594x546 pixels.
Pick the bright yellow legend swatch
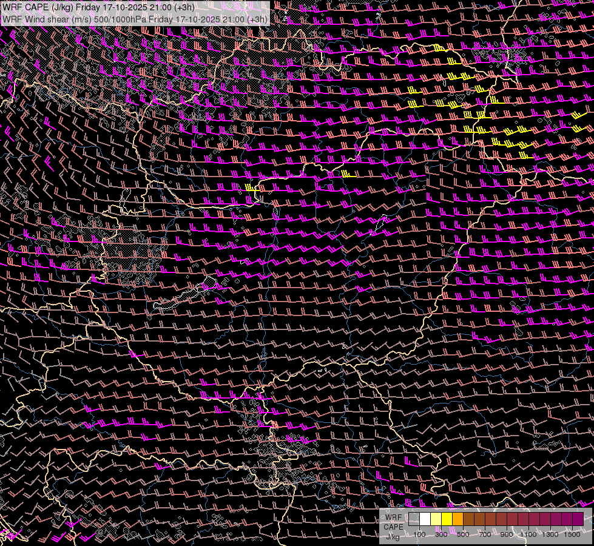[447, 519]
